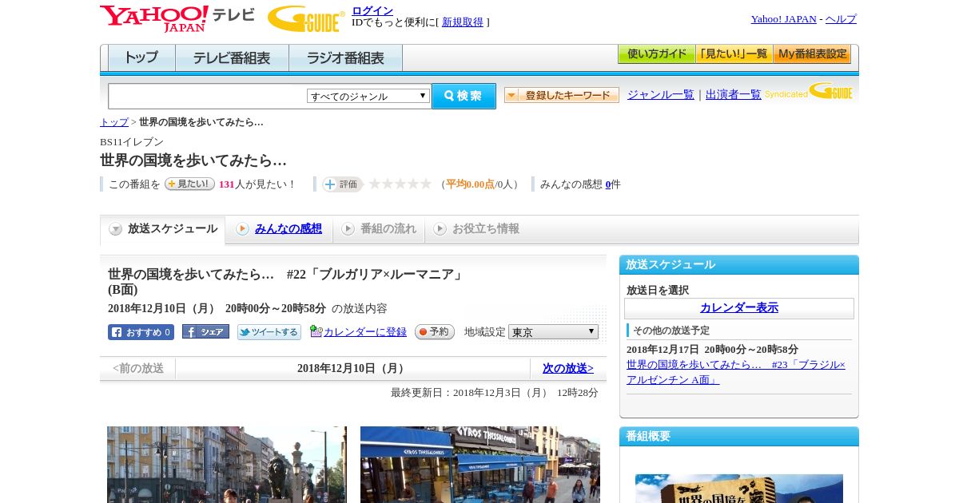Click the 2018年12月17日 schedule time text
The height and width of the screenshot is (503, 959).
[x=712, y=350]
